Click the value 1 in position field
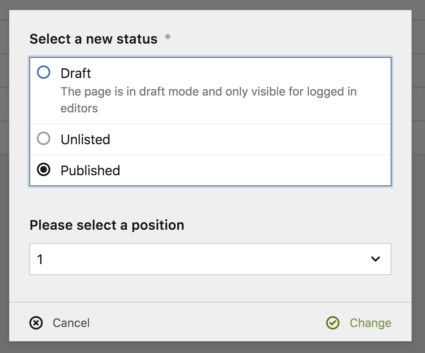This screenshot has width=425, height=353. [x=40, y=260]
